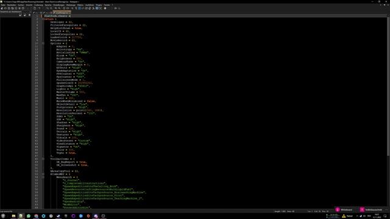Open the Bearbeiten menu
The width and height of the screenshot is (390, 219).
(12, 5)
